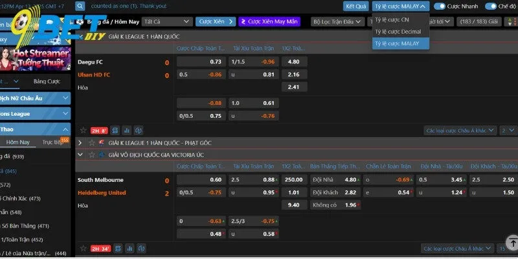Bet Daegu FC handicap odds 0.73
518x259 pixels.
(x=201, y=62)
